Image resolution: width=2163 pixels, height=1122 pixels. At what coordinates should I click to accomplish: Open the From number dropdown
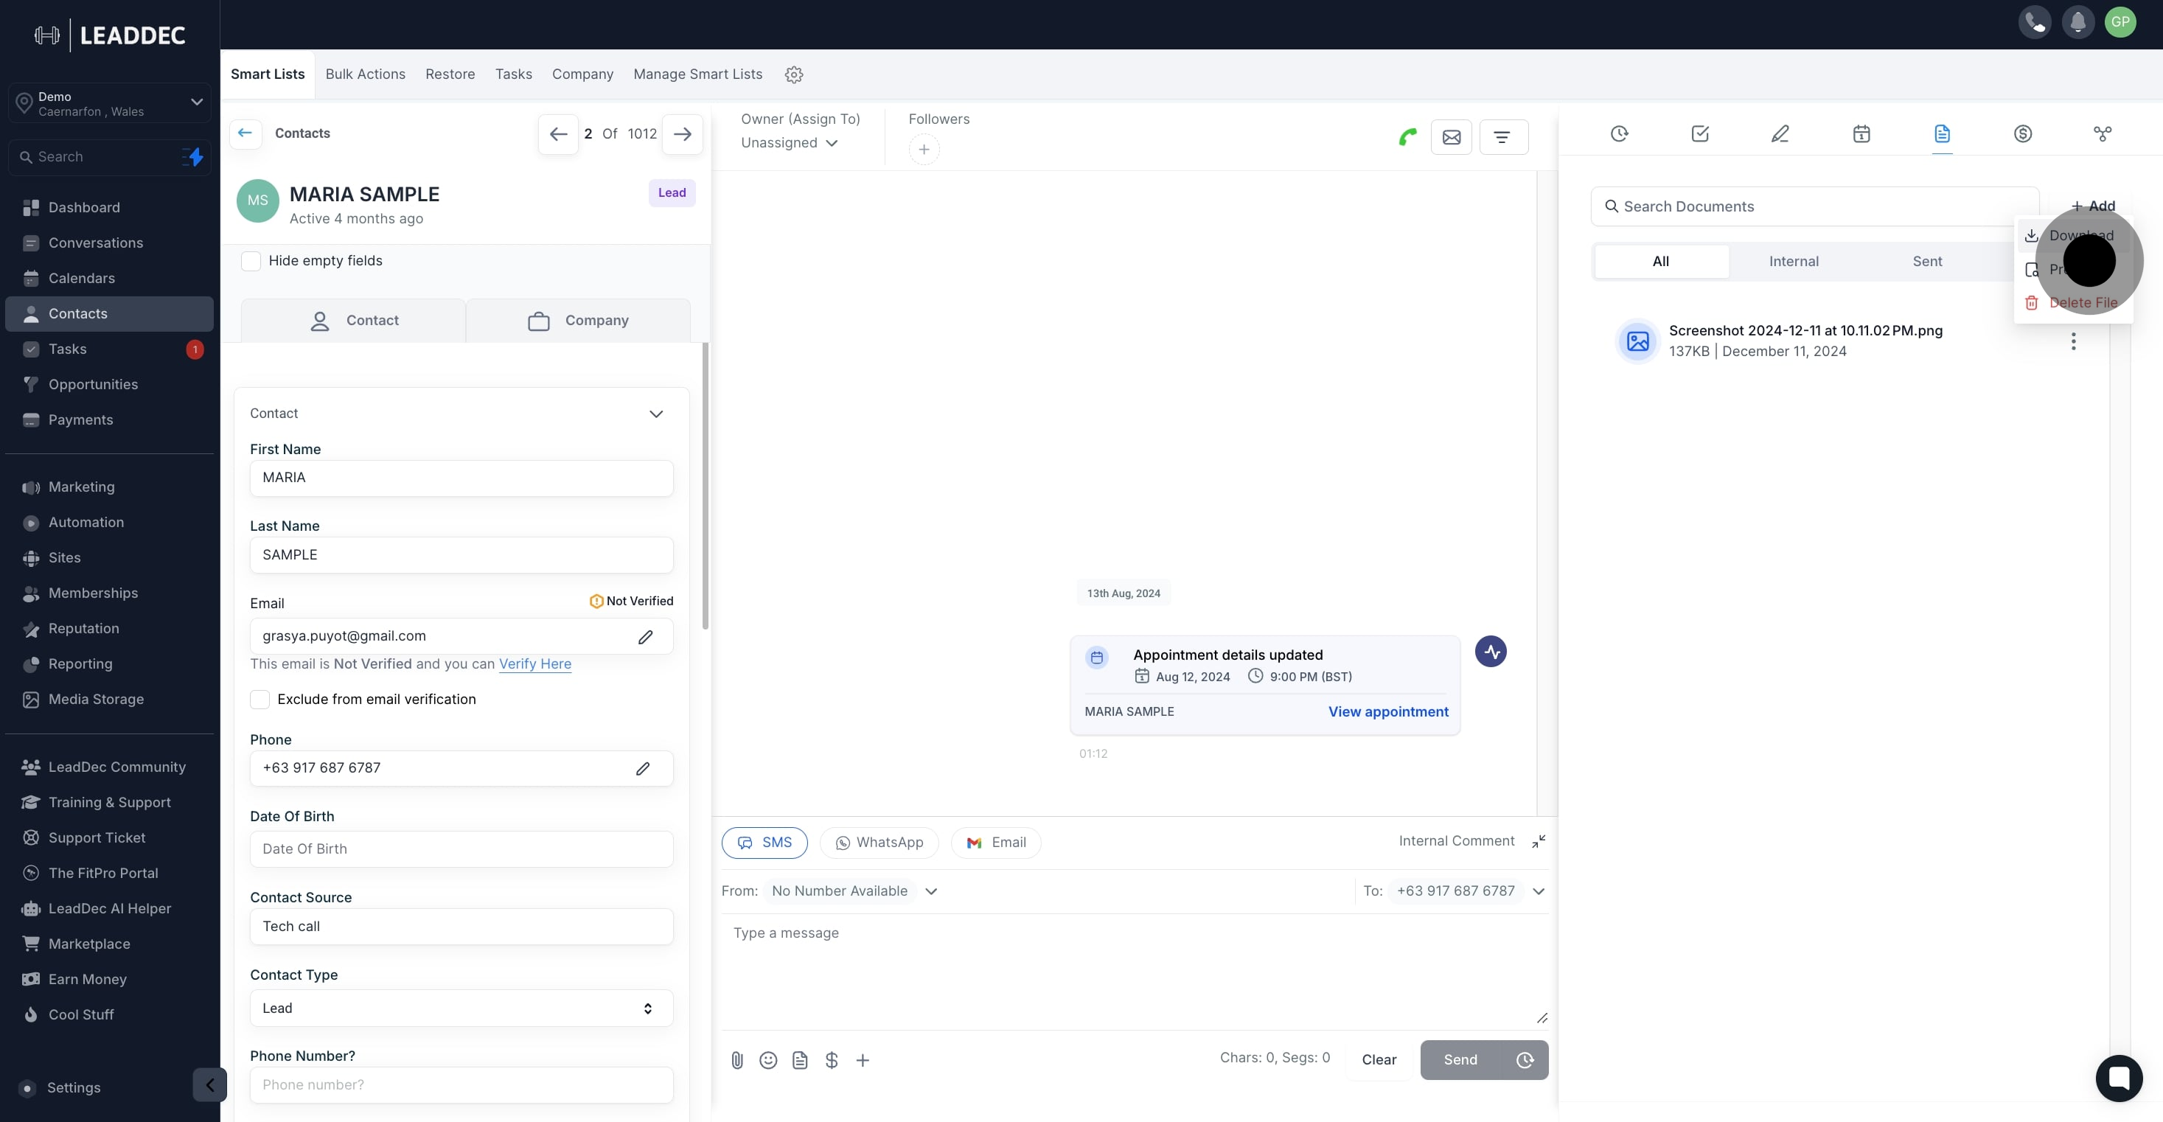click(854, 891)
